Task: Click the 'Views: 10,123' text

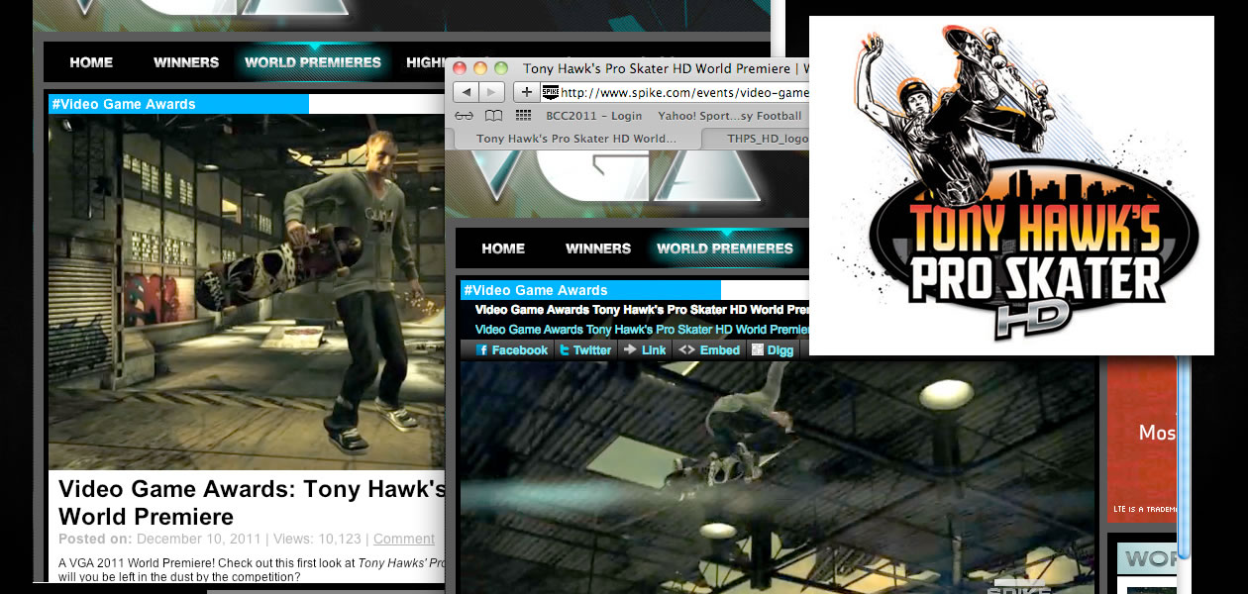Action: (315, 539)
